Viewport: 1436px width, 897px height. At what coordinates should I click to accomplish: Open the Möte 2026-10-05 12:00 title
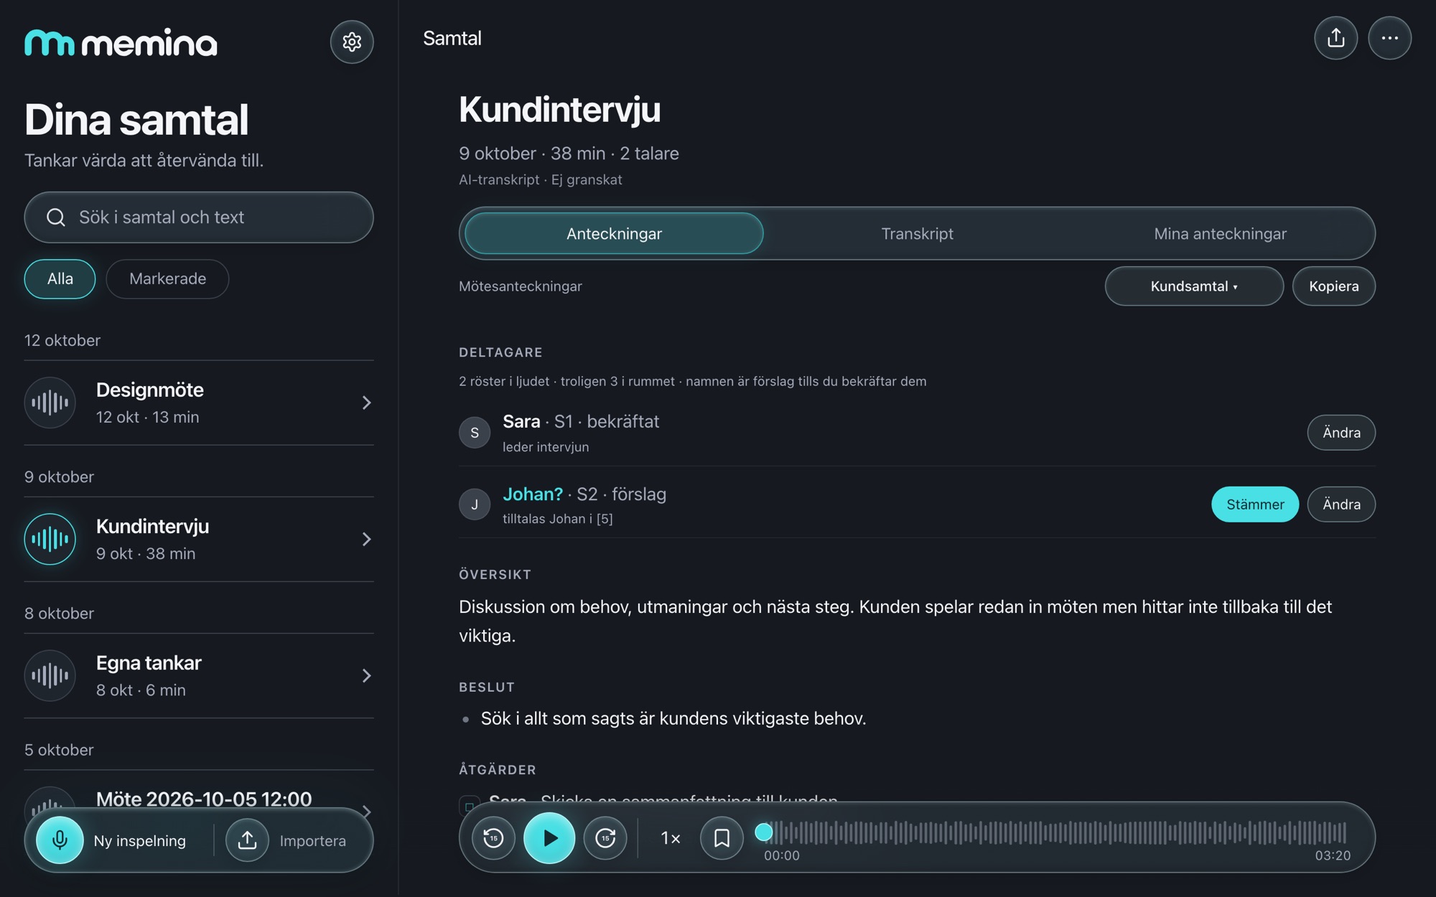[x=204, y=798]
